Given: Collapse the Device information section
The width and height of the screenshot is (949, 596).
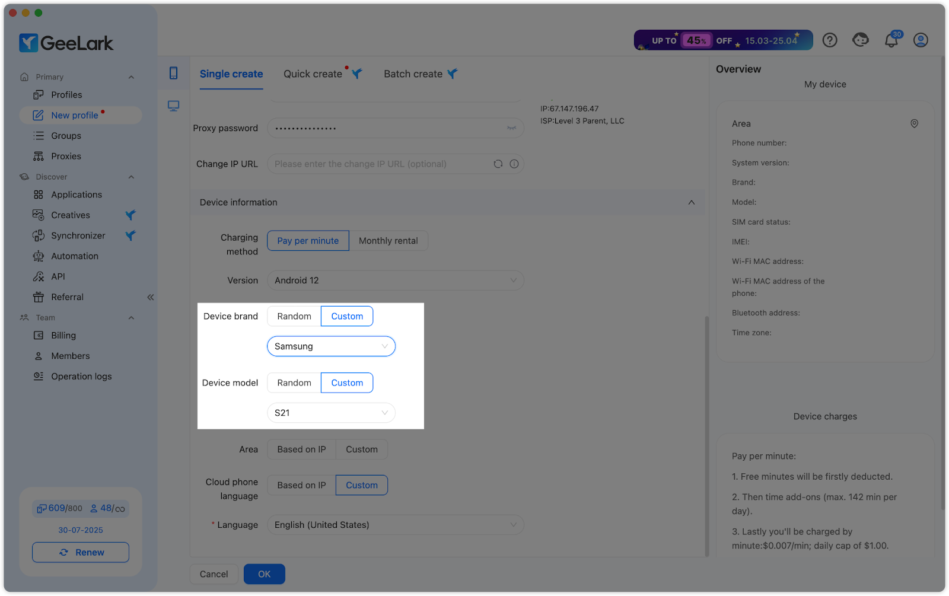Looking at the screenshot, I should 692,202.
